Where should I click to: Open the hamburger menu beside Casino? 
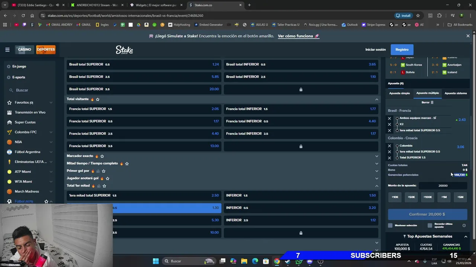pos(7,50)
